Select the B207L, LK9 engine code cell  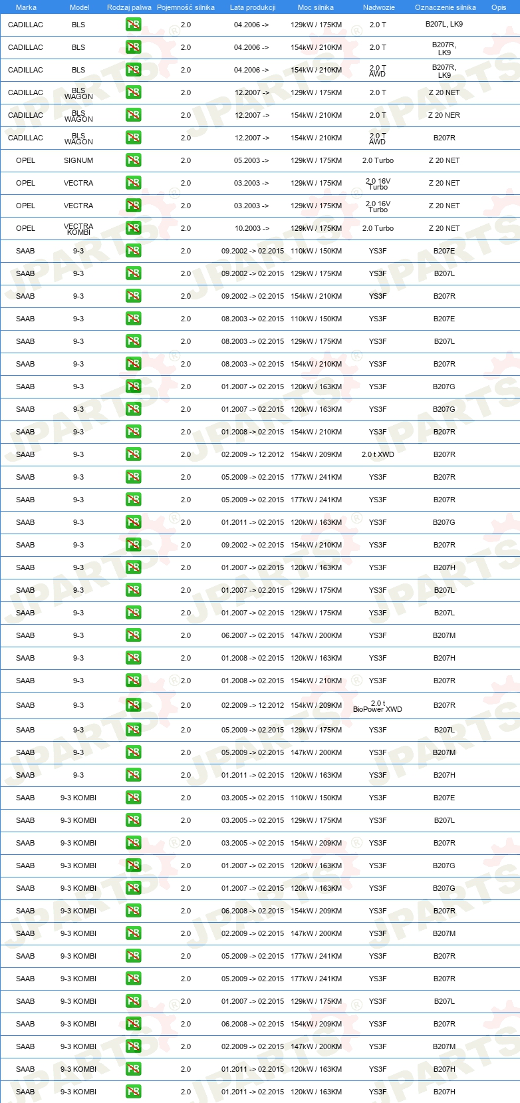444,24
